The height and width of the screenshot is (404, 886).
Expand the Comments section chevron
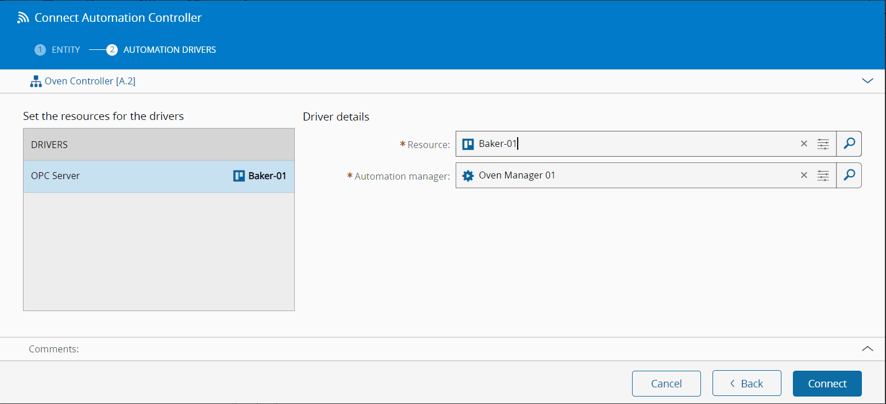(x=868, y=348)
